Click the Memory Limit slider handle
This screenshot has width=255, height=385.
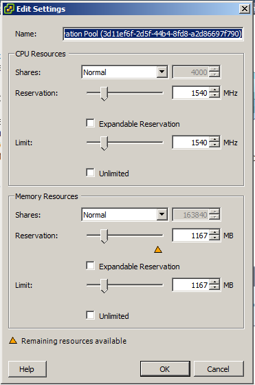[104, 286]
